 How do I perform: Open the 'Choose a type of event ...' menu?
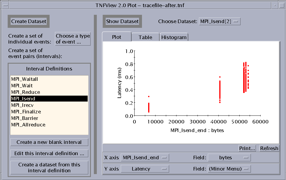[x=73, y=39]
